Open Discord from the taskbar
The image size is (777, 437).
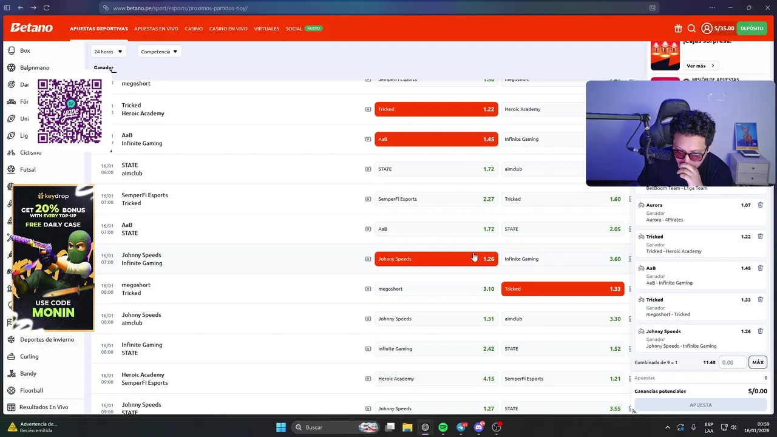(x=479, y=427)
